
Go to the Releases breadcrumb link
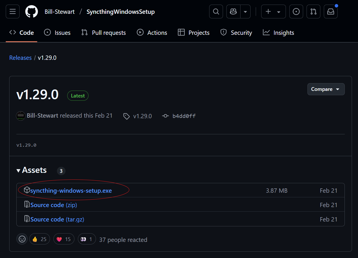[x=20, y=58]
